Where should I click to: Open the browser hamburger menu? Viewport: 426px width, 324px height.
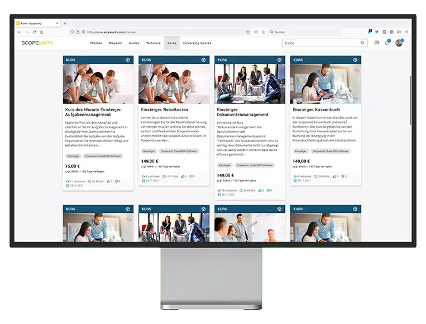[x=406, y=32]
